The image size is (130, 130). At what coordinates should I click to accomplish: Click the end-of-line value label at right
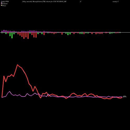coord(125,97)
